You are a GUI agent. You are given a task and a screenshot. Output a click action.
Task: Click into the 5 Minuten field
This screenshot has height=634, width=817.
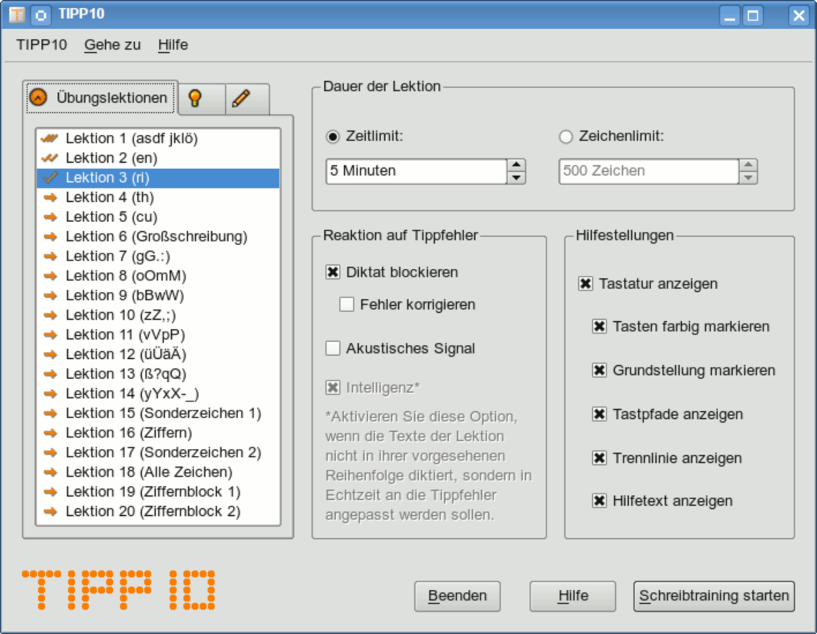(x=416, y=171)
